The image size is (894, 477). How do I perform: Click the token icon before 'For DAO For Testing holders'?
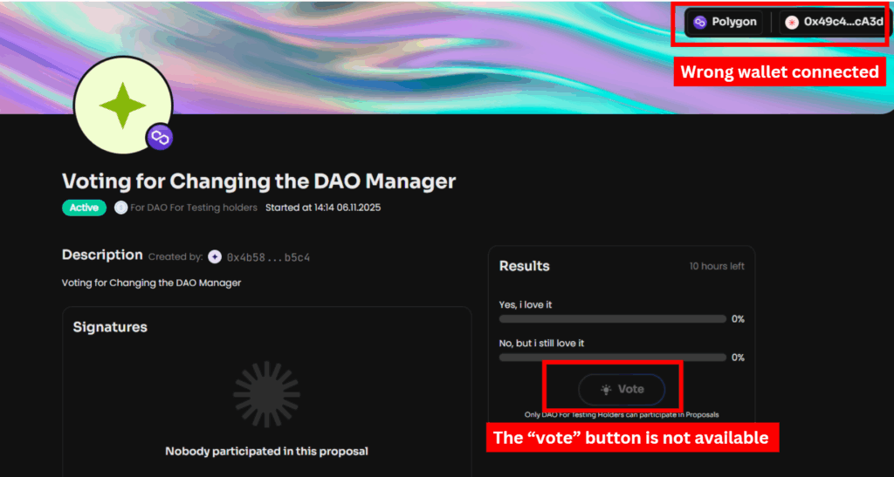coord(120,208)
